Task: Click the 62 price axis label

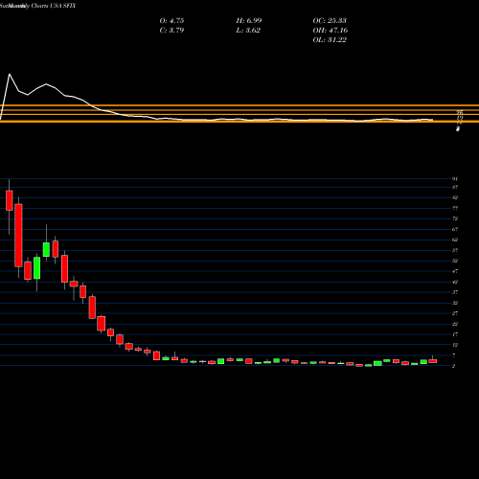Action: click(x=455, y=239)
